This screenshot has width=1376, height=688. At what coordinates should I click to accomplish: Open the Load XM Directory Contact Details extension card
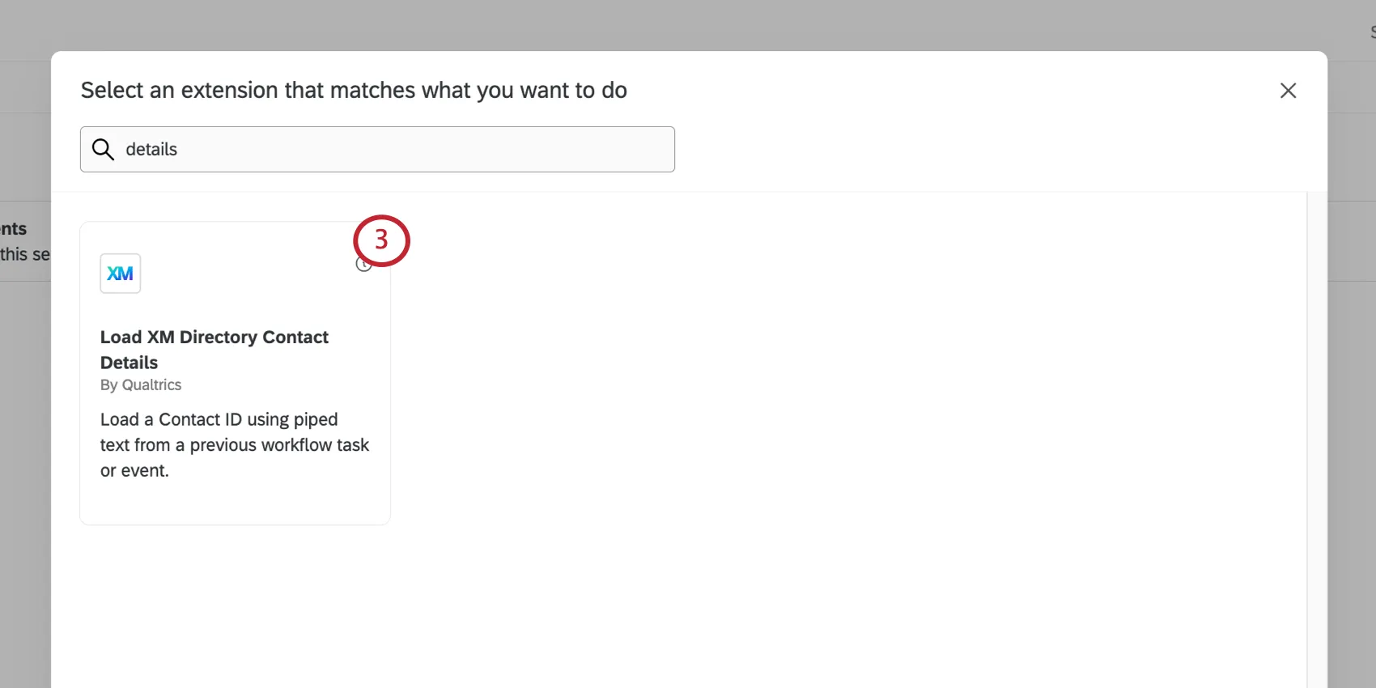click(x=234, y=372)
